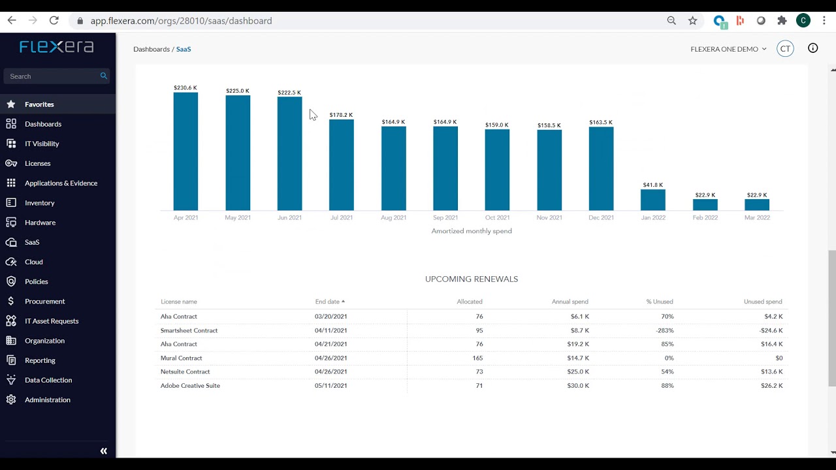
Task: Click the SaaS cloud icon
Action: pyautogui.click(x=11, y=242)
